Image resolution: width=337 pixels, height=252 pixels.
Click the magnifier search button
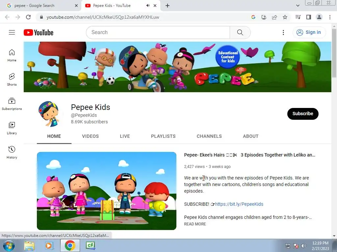point(240,32)
